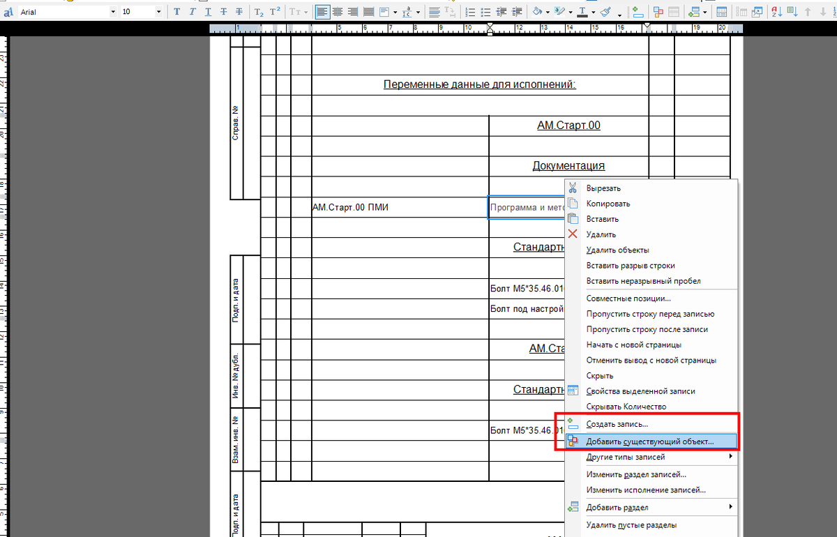Viewport: 837px width, 537px height.
Task: Click the sort A-Z icon
Action: 777,12
